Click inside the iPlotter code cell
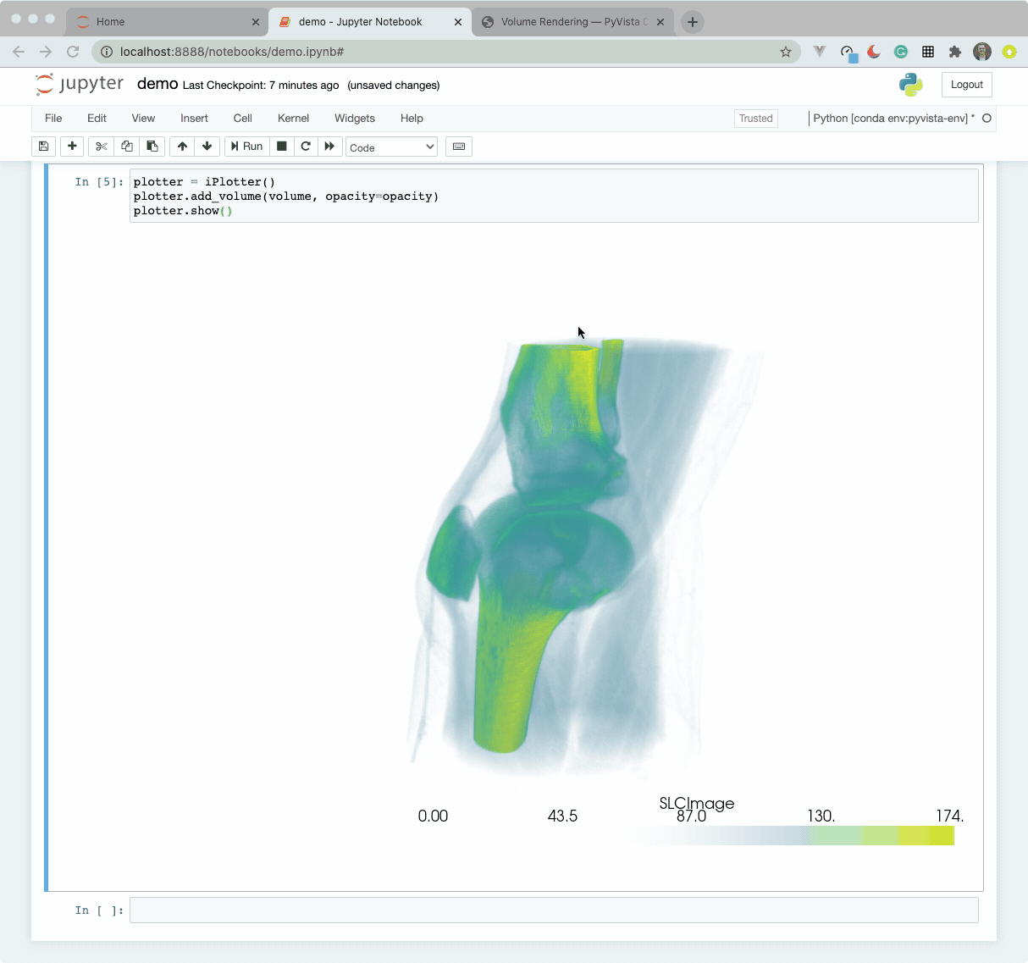Image resolution: width=1028 pixels, height=963 pixels. [x=554, y=196]
